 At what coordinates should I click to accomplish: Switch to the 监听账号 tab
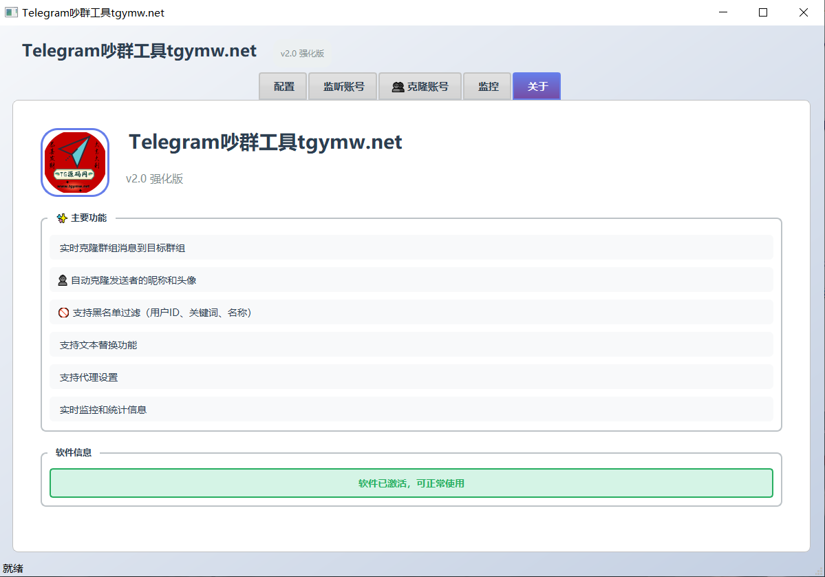point(343,87)
